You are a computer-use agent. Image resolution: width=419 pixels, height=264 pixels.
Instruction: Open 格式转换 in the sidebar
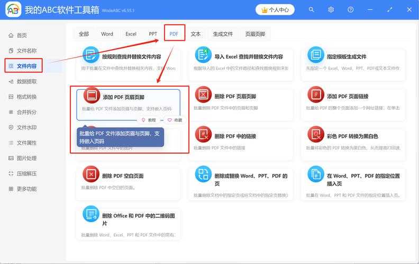pyautogui.click(x=26, y=97)
